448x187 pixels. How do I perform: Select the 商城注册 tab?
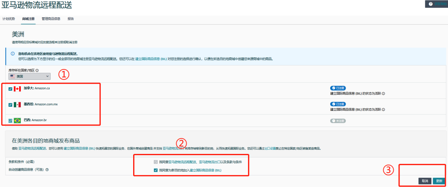click(x=28, y=19)
